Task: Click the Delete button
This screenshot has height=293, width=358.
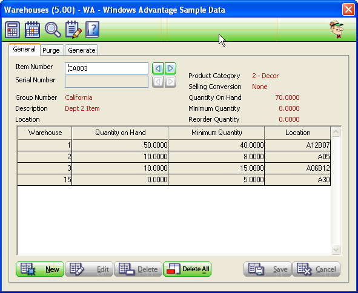Action: coord(138,269)
